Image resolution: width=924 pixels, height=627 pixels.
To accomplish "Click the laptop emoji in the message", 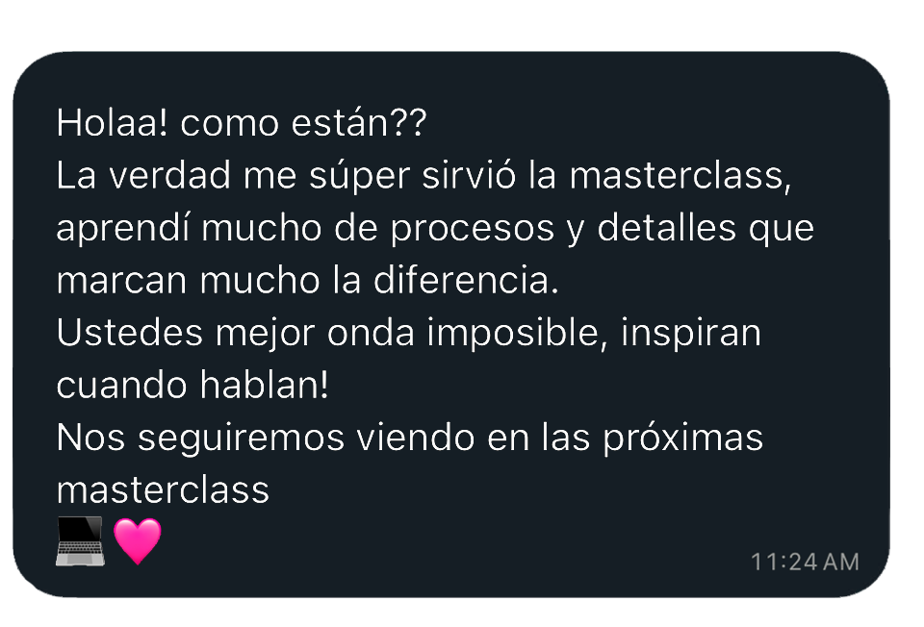I will [80, 541].
